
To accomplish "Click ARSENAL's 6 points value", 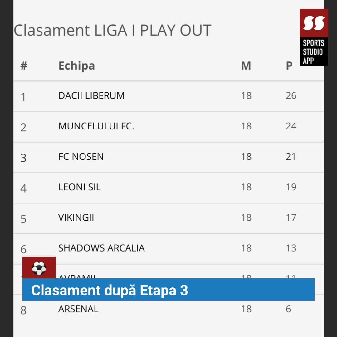I will [288, 309].
